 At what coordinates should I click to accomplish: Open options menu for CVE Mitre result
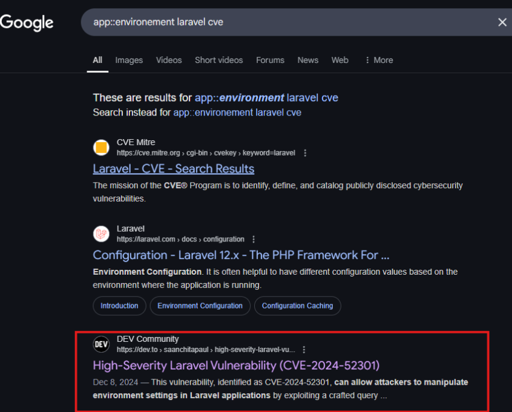pyautogui.click(x=305, y=153)
